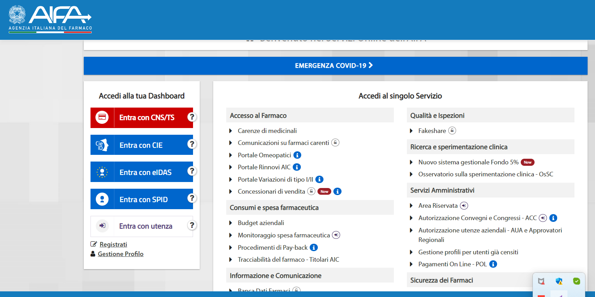Click the McAfee tray icon
The image size is (595, 297).
[x=541, y=281]
